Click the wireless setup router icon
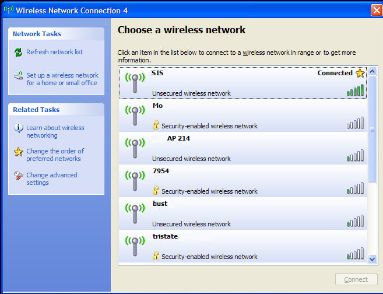Screen dimensions: 383x294 (x=18, y=76)
